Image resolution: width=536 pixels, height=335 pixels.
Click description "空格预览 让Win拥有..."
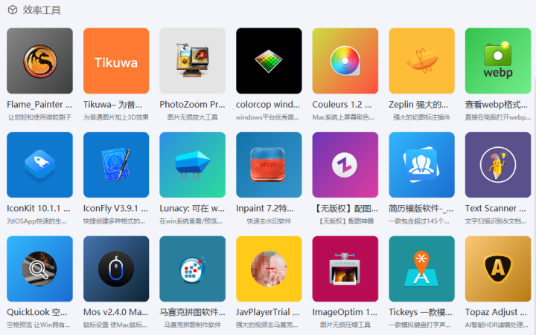38,325
